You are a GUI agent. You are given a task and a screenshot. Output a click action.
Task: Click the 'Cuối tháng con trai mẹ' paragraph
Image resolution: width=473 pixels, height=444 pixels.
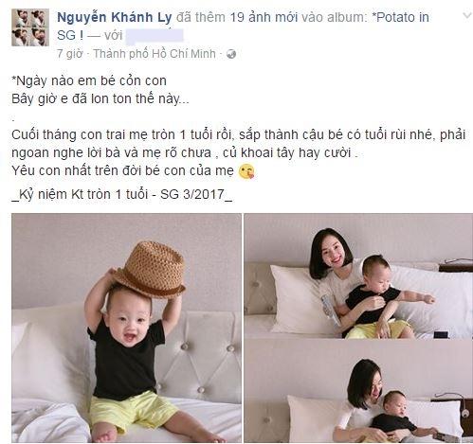[x=239, y=144]
